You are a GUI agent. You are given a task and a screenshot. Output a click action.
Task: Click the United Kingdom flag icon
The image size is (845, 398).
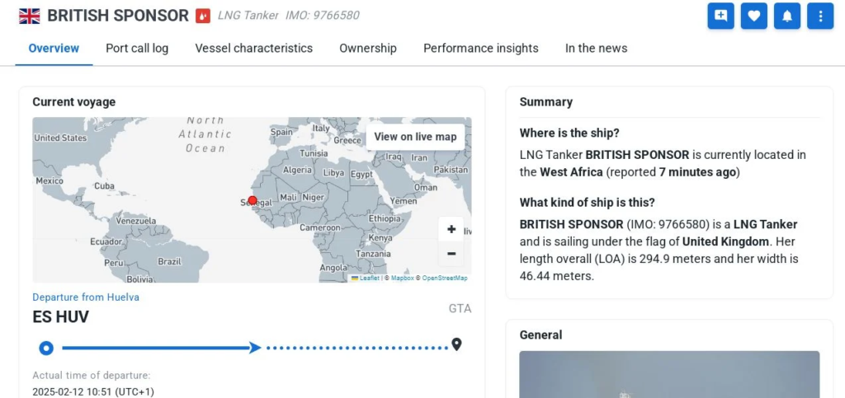point(30,16)
